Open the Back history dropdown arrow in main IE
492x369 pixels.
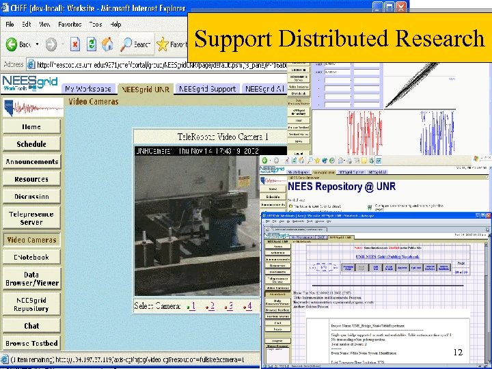click(x=37, y=44)
